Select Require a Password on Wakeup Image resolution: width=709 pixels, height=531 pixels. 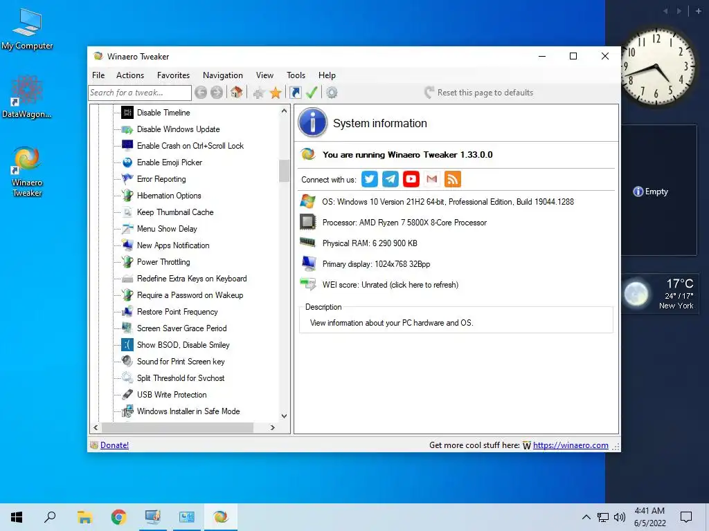click(190, 295)
